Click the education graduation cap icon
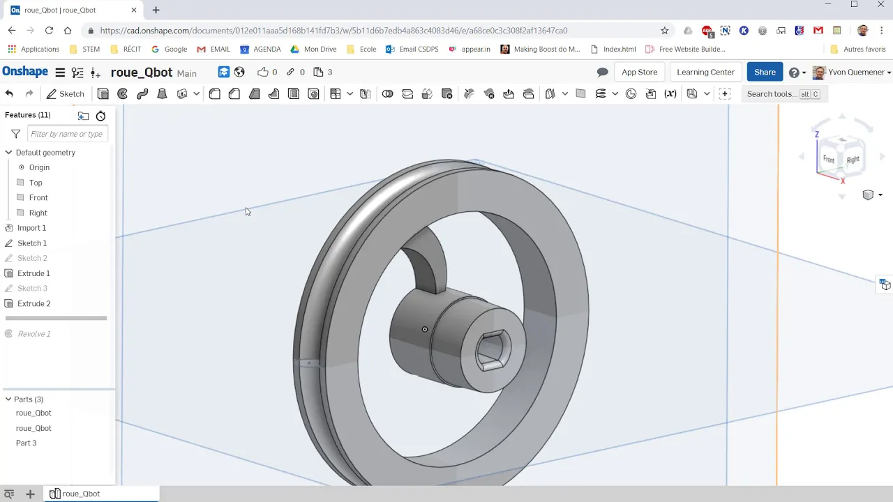Image resolution: width=893 pixels, height=502 pixels. coord(224,72)
